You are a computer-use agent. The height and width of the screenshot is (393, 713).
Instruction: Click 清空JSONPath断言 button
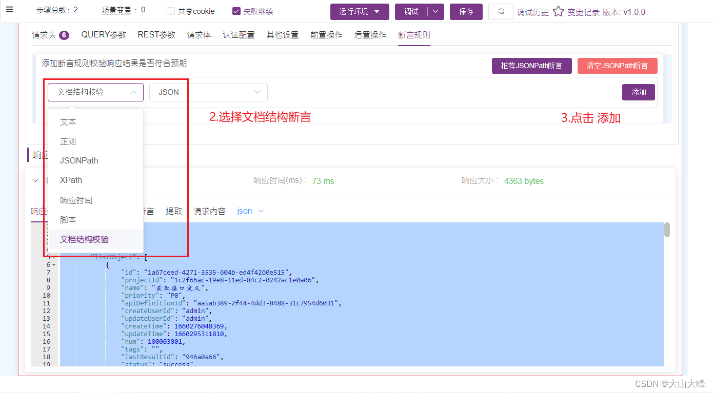point(618,66)
